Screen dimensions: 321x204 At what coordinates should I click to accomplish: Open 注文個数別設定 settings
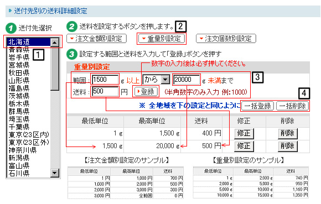(x=226, y=39)
